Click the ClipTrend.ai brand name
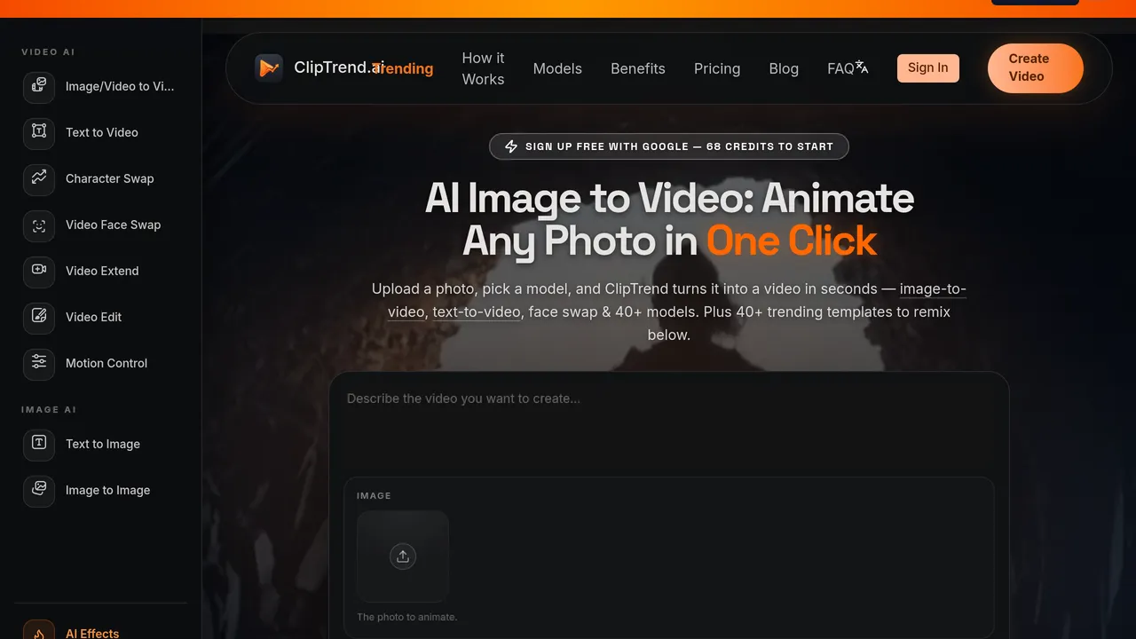The image size is (1136, 639). (338, 67)
